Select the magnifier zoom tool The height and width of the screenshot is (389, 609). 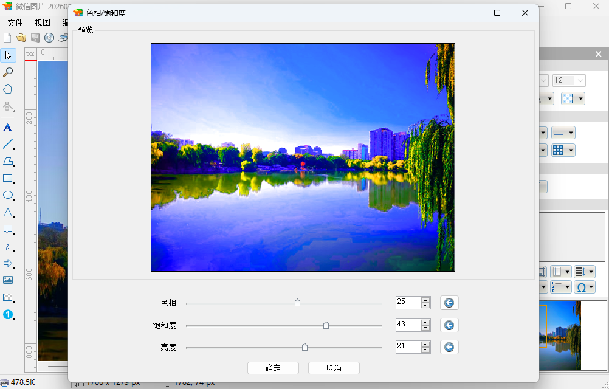coord(8,72)
